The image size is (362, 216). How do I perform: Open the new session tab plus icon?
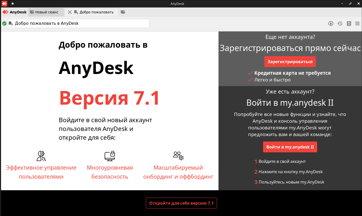(123, 12)
